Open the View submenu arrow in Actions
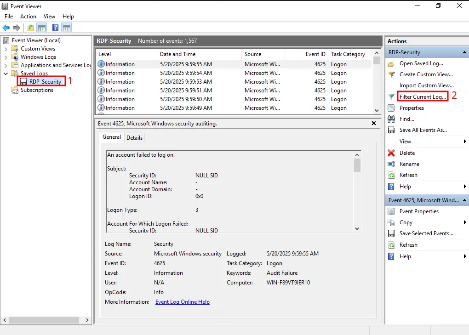Viewport: 469px width, 335px height. pos(465,142)
